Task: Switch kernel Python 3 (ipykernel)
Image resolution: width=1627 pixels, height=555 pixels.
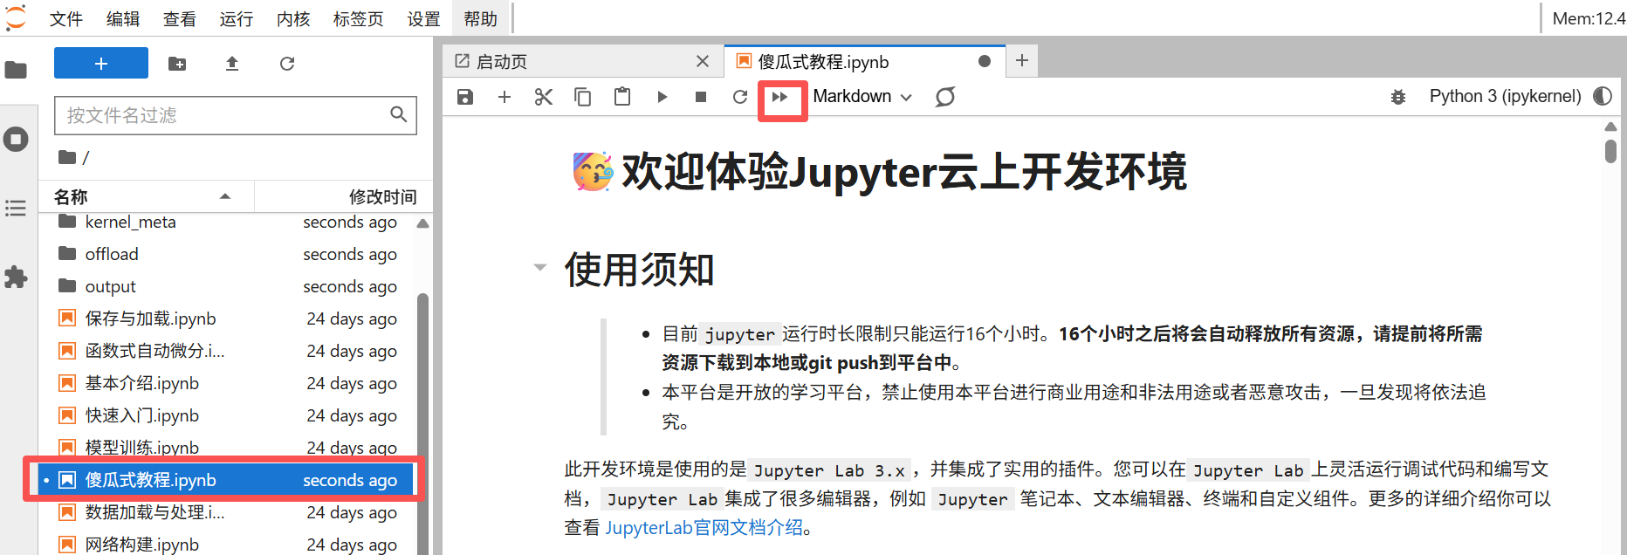Action: (x=1505, y=96)
